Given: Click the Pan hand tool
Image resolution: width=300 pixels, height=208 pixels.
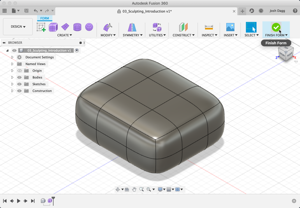Looking at the screenshot, I should coord(134,189).
